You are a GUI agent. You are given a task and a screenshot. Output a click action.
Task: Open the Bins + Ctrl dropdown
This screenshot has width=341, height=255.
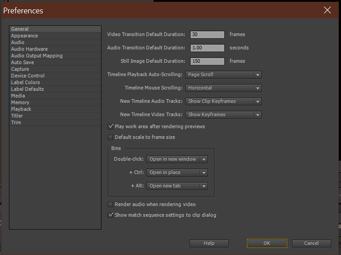[177, 173]
